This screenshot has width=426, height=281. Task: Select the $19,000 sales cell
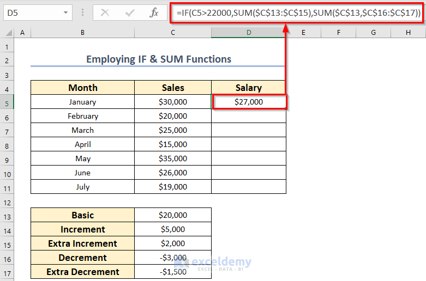(173, 187)
